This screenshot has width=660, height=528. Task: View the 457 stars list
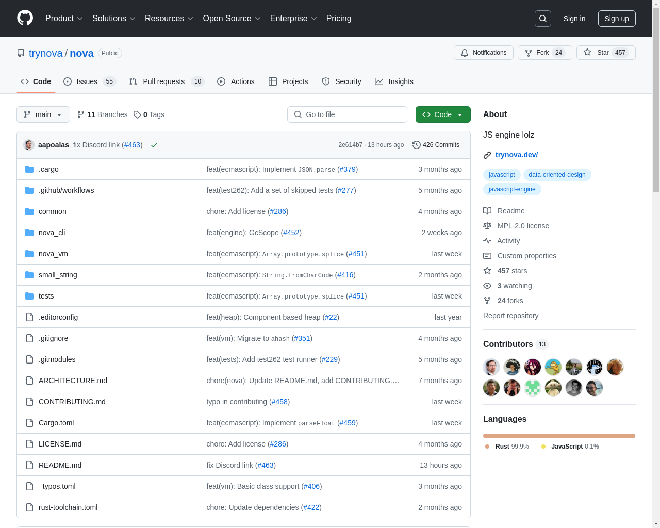tap(505, 271)
